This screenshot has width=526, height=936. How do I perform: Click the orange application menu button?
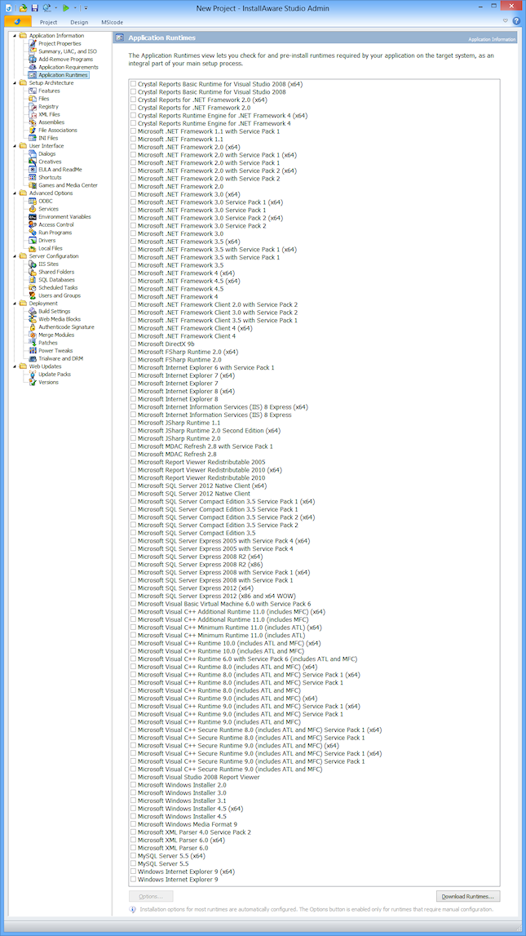point(17,22)
